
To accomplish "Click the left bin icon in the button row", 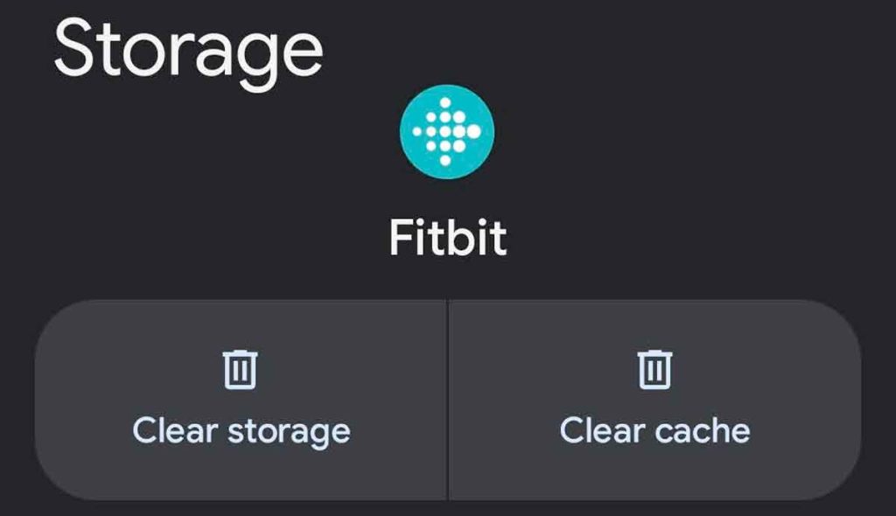I will tap(241, 368).
